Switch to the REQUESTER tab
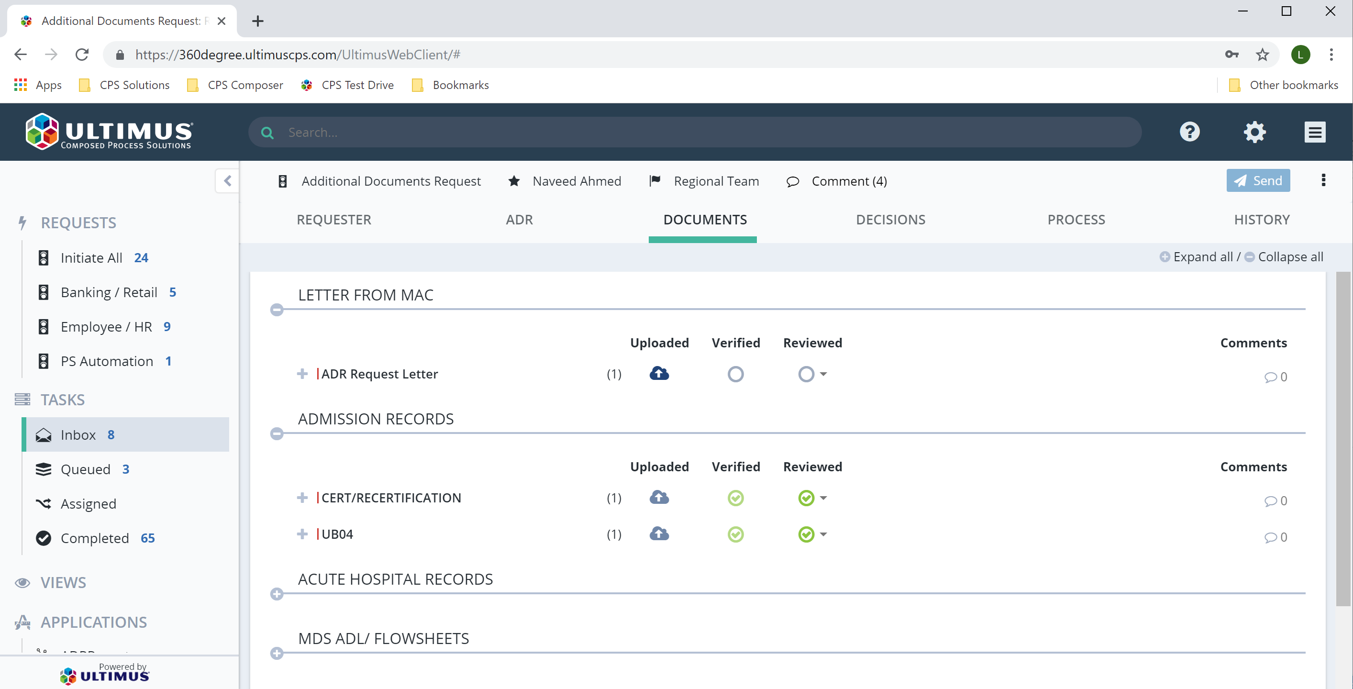 click(333, 220)
